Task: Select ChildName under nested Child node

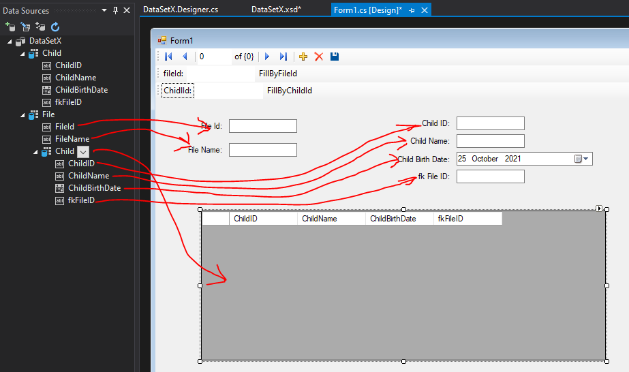Action: (x=89, y=176)
